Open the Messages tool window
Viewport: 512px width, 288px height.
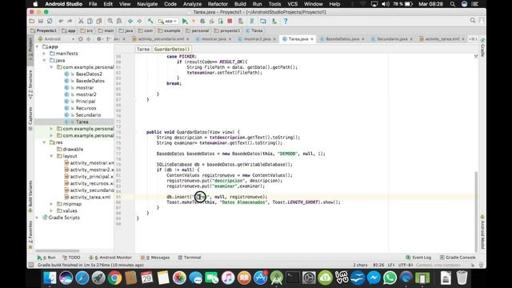click(155, 258)
